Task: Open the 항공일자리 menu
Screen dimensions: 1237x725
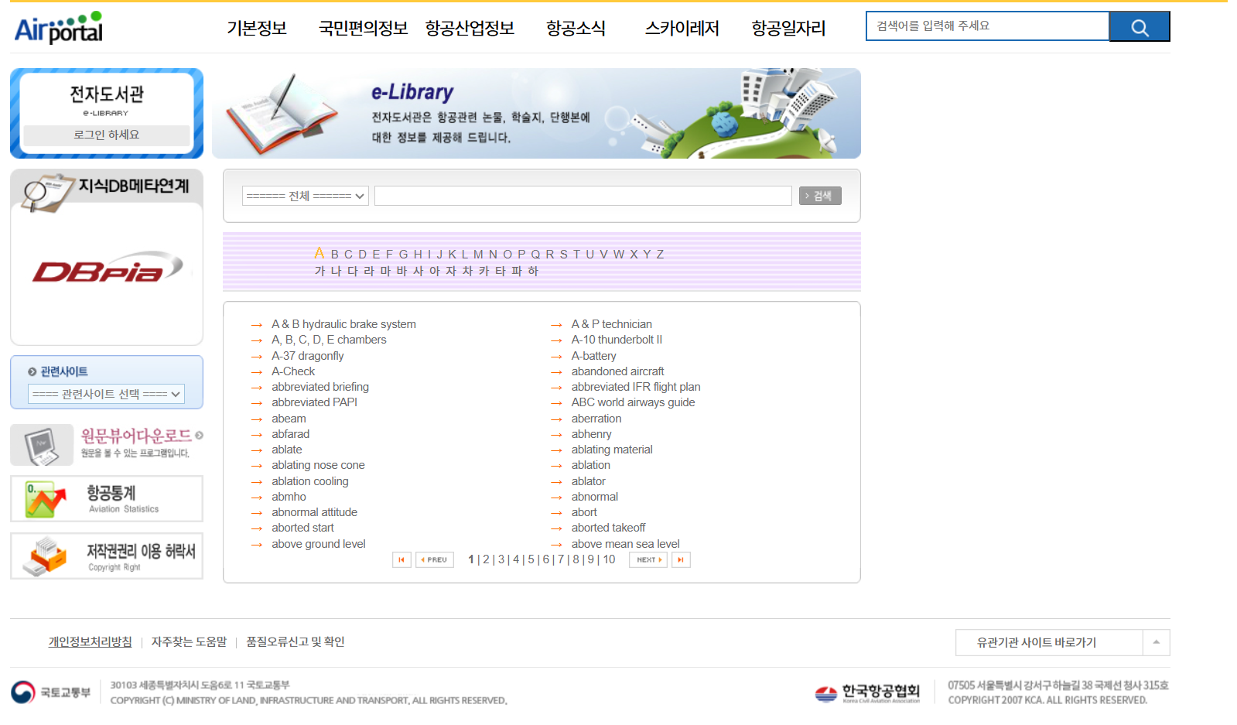Action: point(788,29)
